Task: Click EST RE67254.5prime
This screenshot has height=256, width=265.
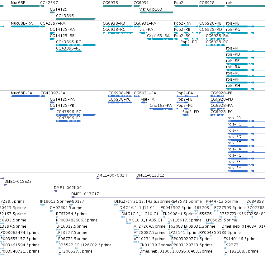Action: pyautogui.click(x=72, y=214)
